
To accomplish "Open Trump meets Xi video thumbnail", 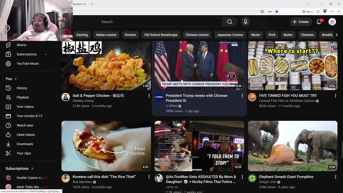I will pyautogui.click(x=199, y=66).
